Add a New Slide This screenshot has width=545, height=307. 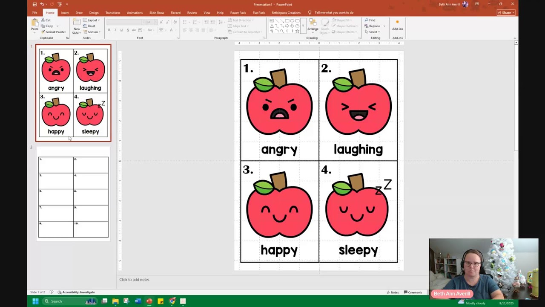pyautogui.click(x=77, y=26)
